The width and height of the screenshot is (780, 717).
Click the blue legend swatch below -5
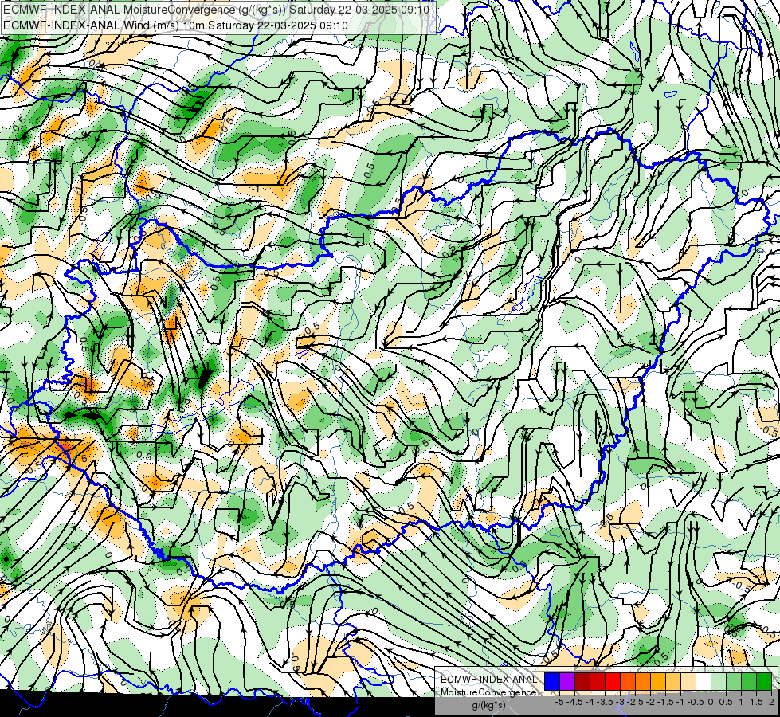click(552, 681)
